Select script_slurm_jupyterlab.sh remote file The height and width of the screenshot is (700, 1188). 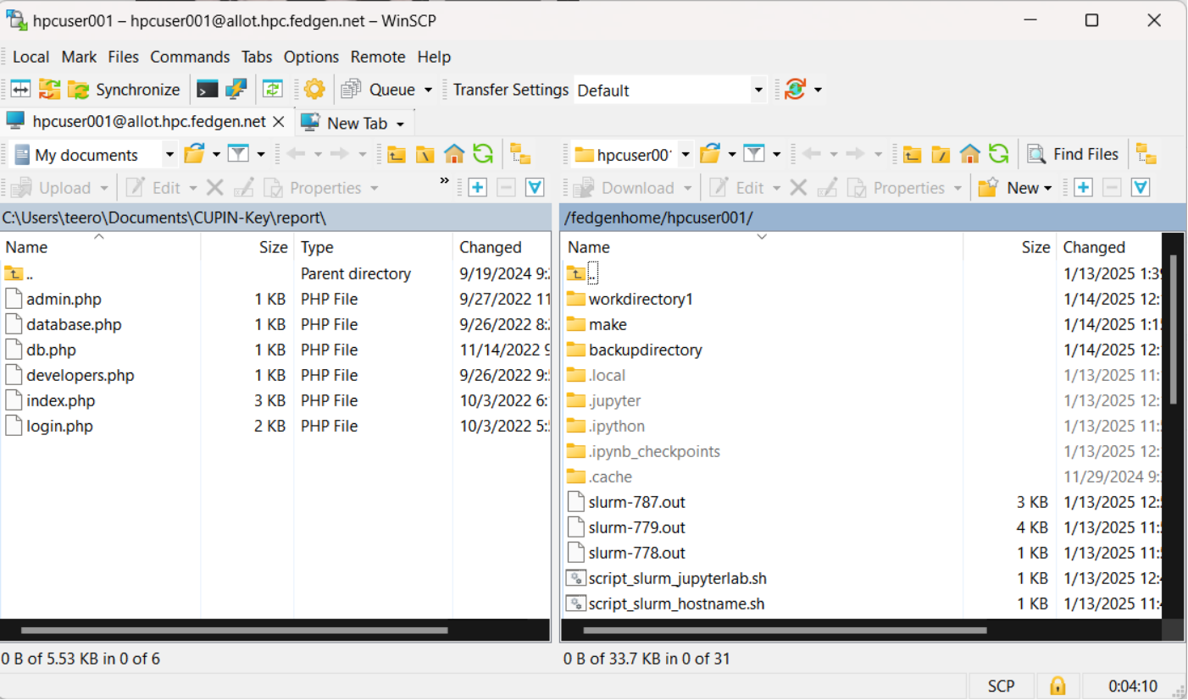pyautogui.click(x=677, y=578)
